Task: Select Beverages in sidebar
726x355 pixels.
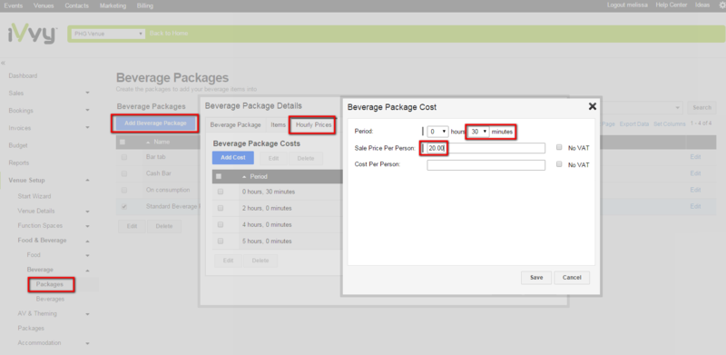Action: (x=51, y=299)
